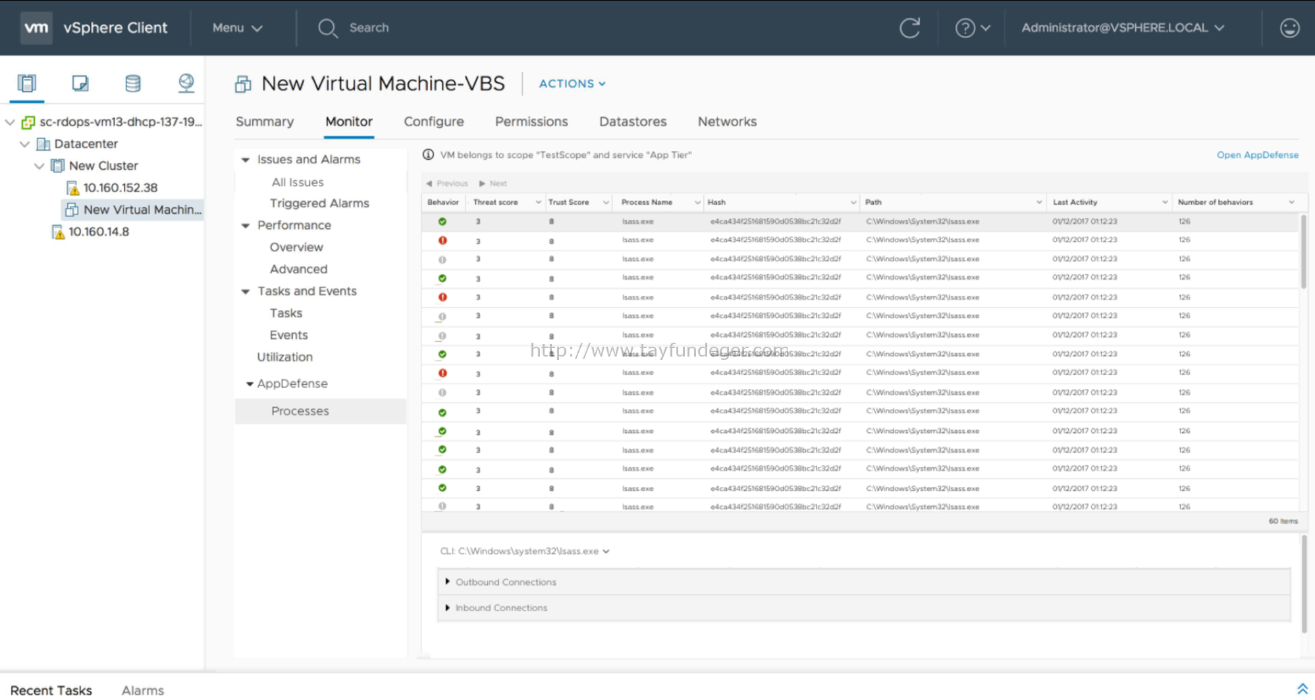
Task: Open the Storage inventory icon
Action: click(x=133, y=84)
